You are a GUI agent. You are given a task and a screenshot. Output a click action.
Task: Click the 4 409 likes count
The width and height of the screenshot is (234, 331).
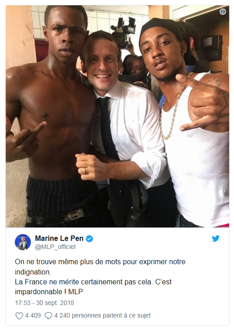pyautogui.click(x=33, y=316)
